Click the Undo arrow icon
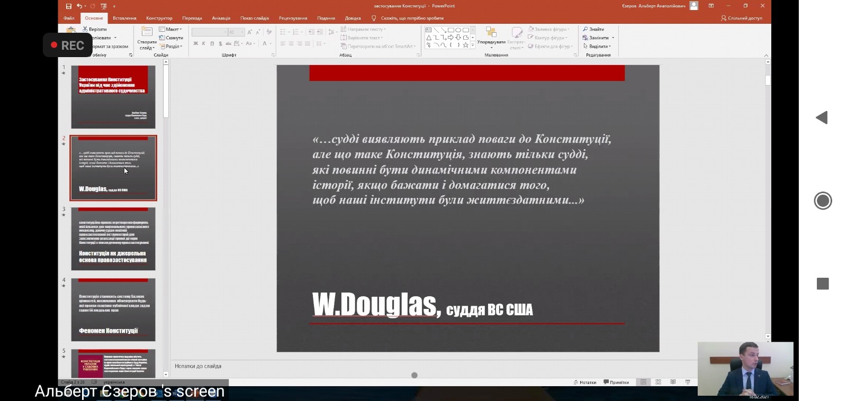 coord(79,6)
